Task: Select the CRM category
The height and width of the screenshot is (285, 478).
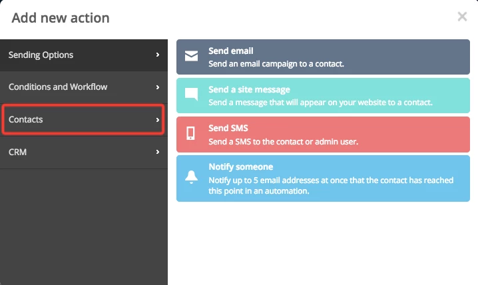Action: click(x=84, y=152)
